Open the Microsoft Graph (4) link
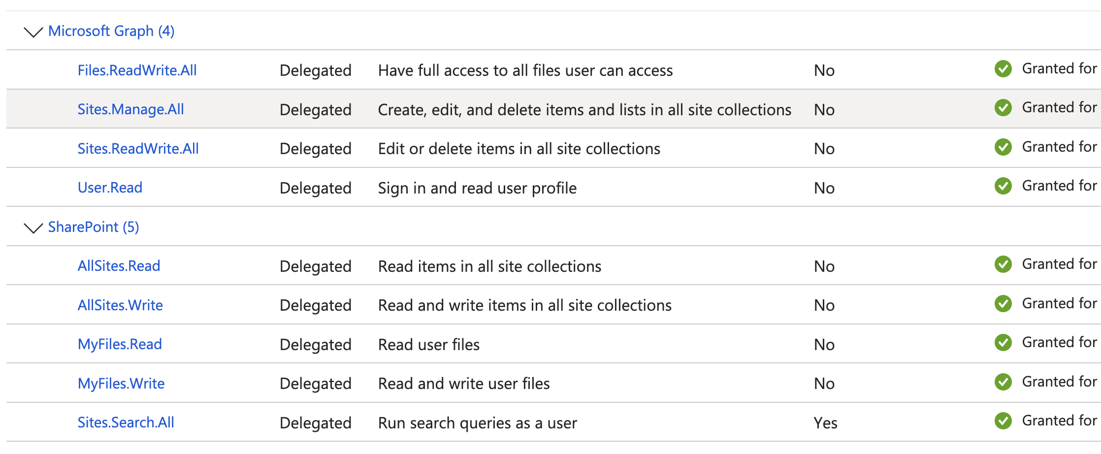 click(x=111, y=31)
